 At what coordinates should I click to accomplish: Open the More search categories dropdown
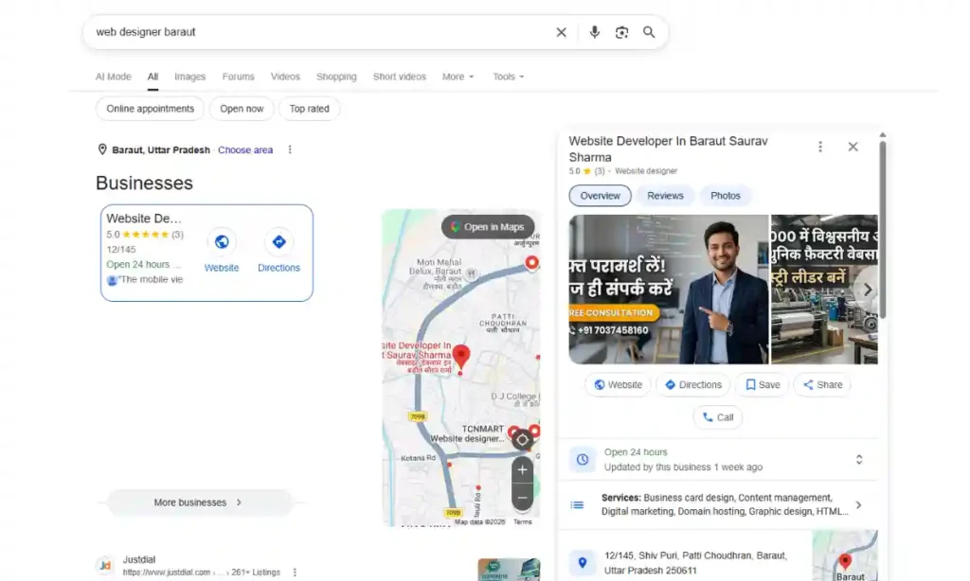[458, 77]
